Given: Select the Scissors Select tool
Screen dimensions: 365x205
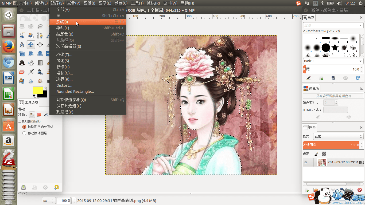Looking at the screenshot, I should (22, 35).
